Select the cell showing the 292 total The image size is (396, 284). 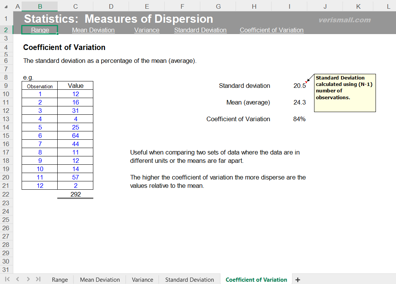coord(75,194)
